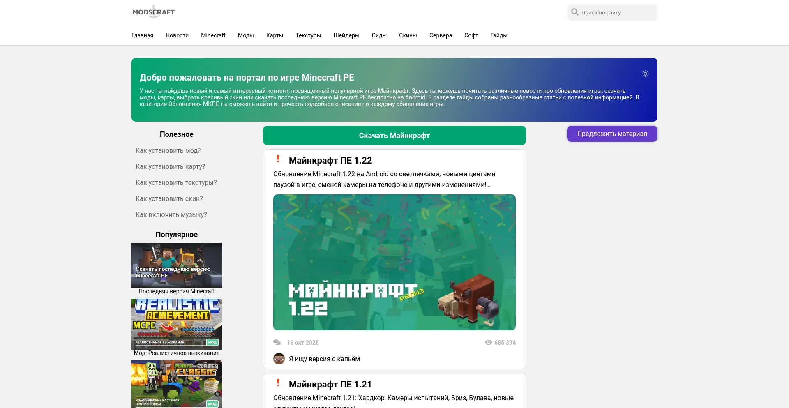The width and height of the screenshot is (789, 408).
Task: Open 'Мод: Реалистичное выживание' caption link
Action: tap(177, 353)
